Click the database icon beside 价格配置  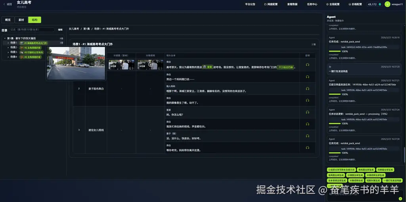(x=350, y=4)
